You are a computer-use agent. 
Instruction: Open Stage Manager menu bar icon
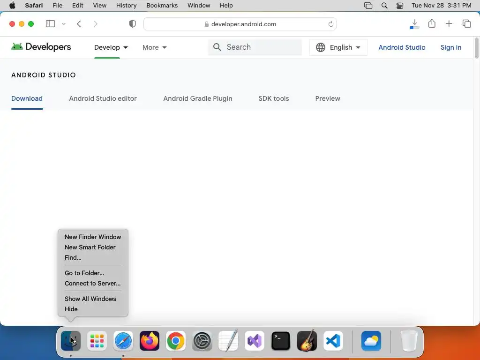point(368,6)
